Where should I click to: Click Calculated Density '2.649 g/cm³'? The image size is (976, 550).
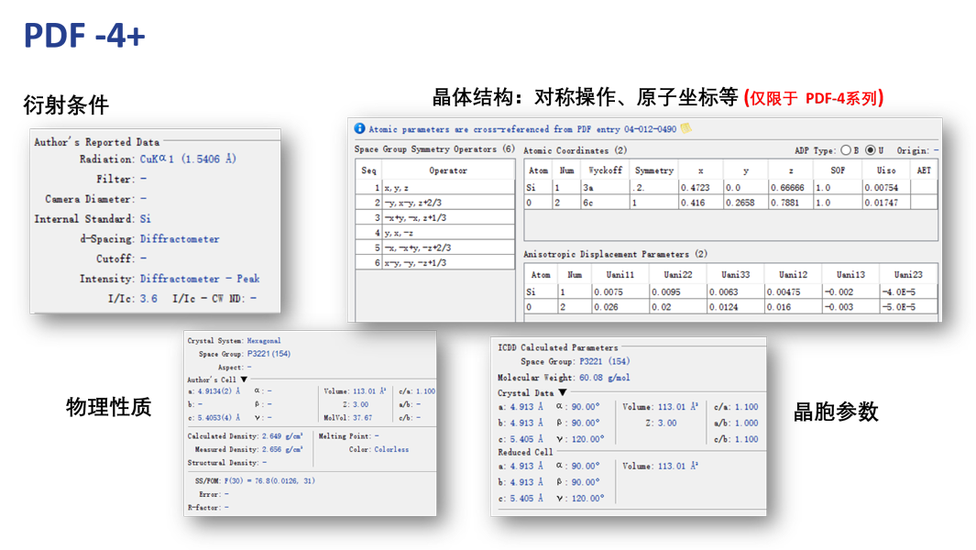tap(282, 436)
